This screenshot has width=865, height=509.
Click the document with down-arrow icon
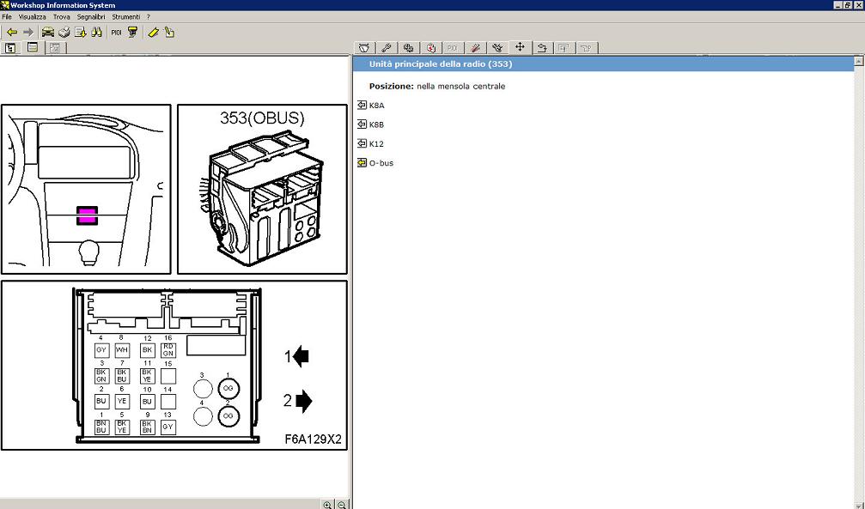(x=81, y=33)
